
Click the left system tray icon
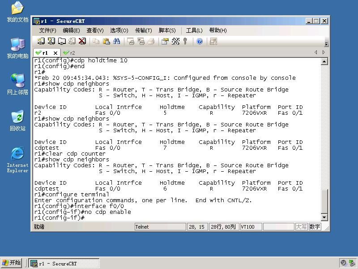[x=344, y=263]
